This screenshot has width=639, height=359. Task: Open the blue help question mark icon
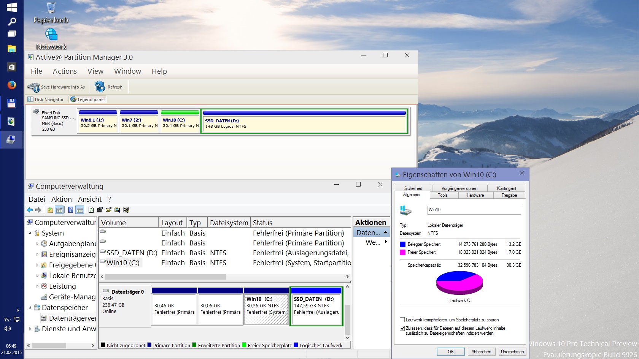tap(70, 210)
